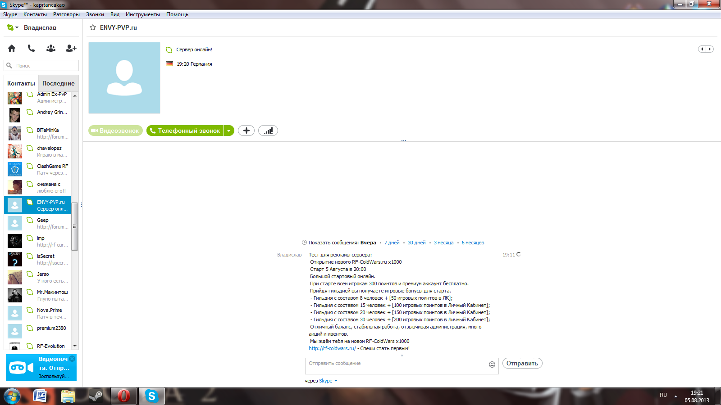The height and width of the screenshot is (405, 721).
Task: Show messages from 30 дней
Action: coord(417,243)
